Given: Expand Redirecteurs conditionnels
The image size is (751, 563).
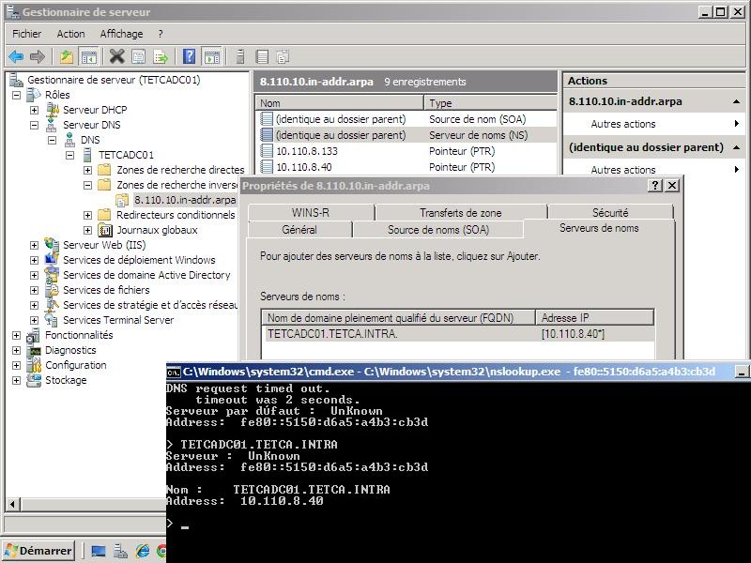Looking at the screenshot, I should pyautogui.click(x=87, y=215).
